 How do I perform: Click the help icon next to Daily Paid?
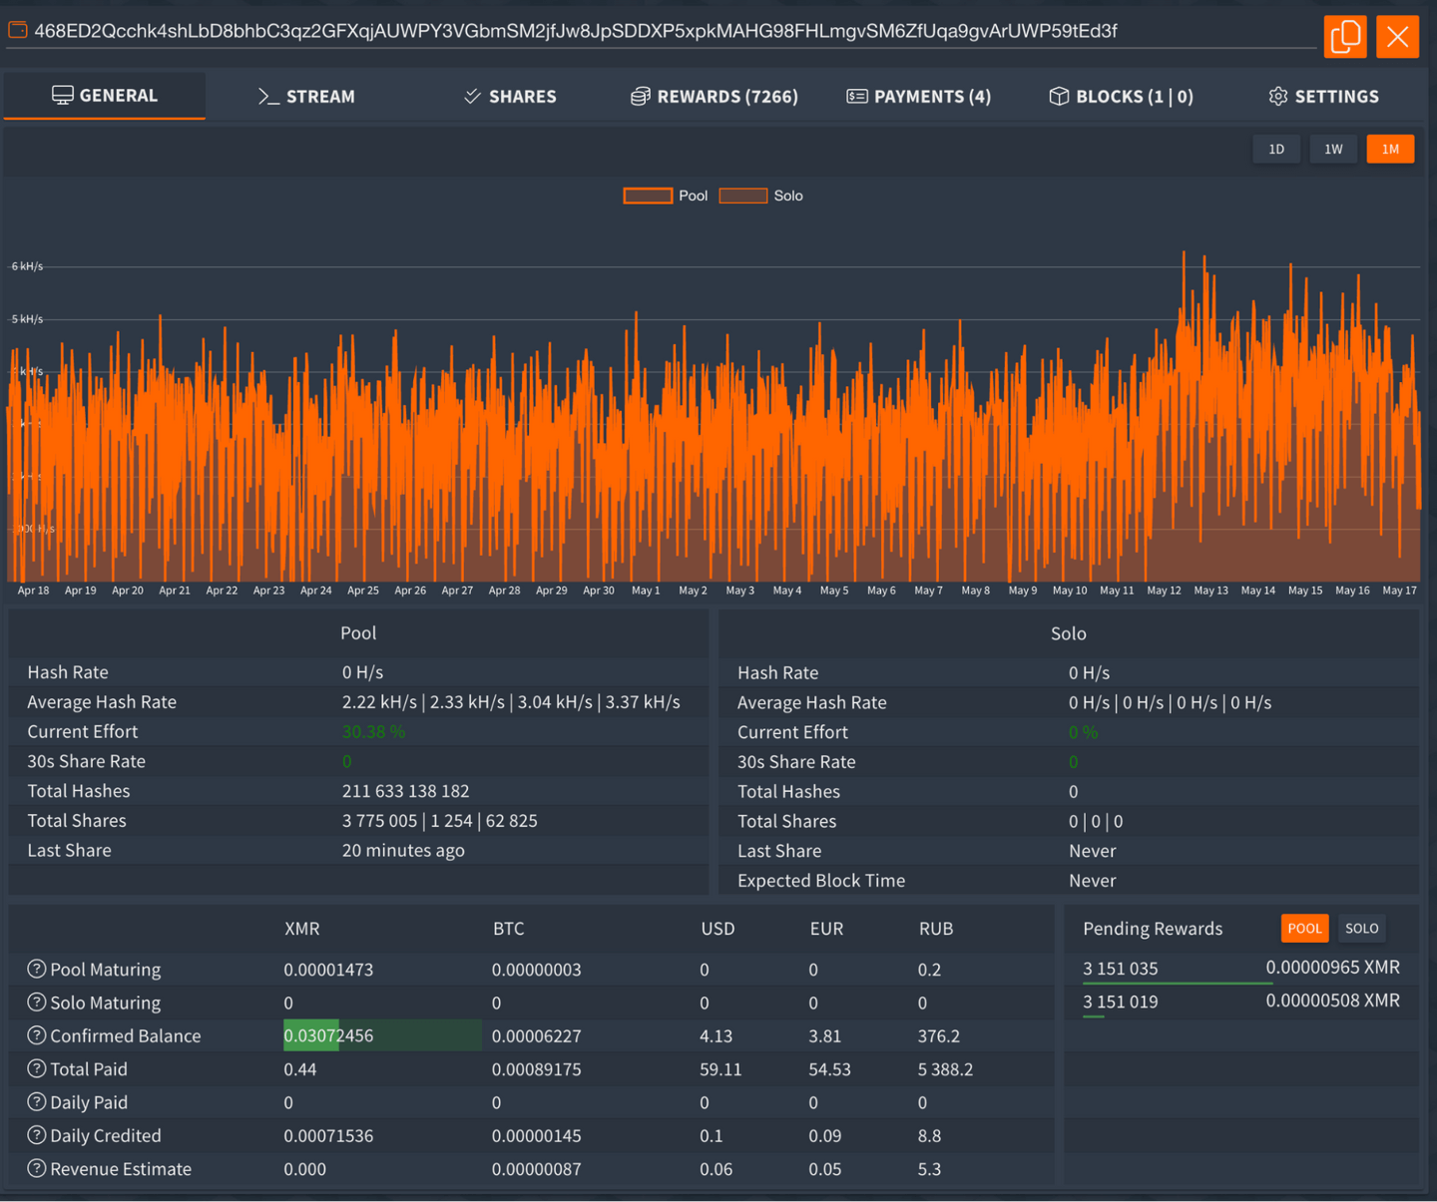point(37,1102)
